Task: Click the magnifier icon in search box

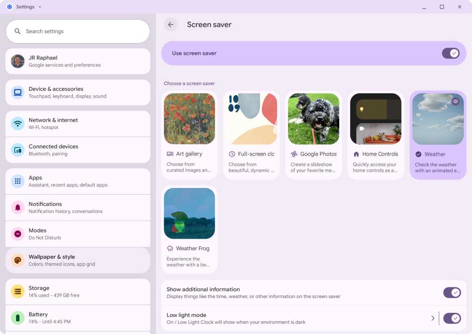Action: coord(18,31)
